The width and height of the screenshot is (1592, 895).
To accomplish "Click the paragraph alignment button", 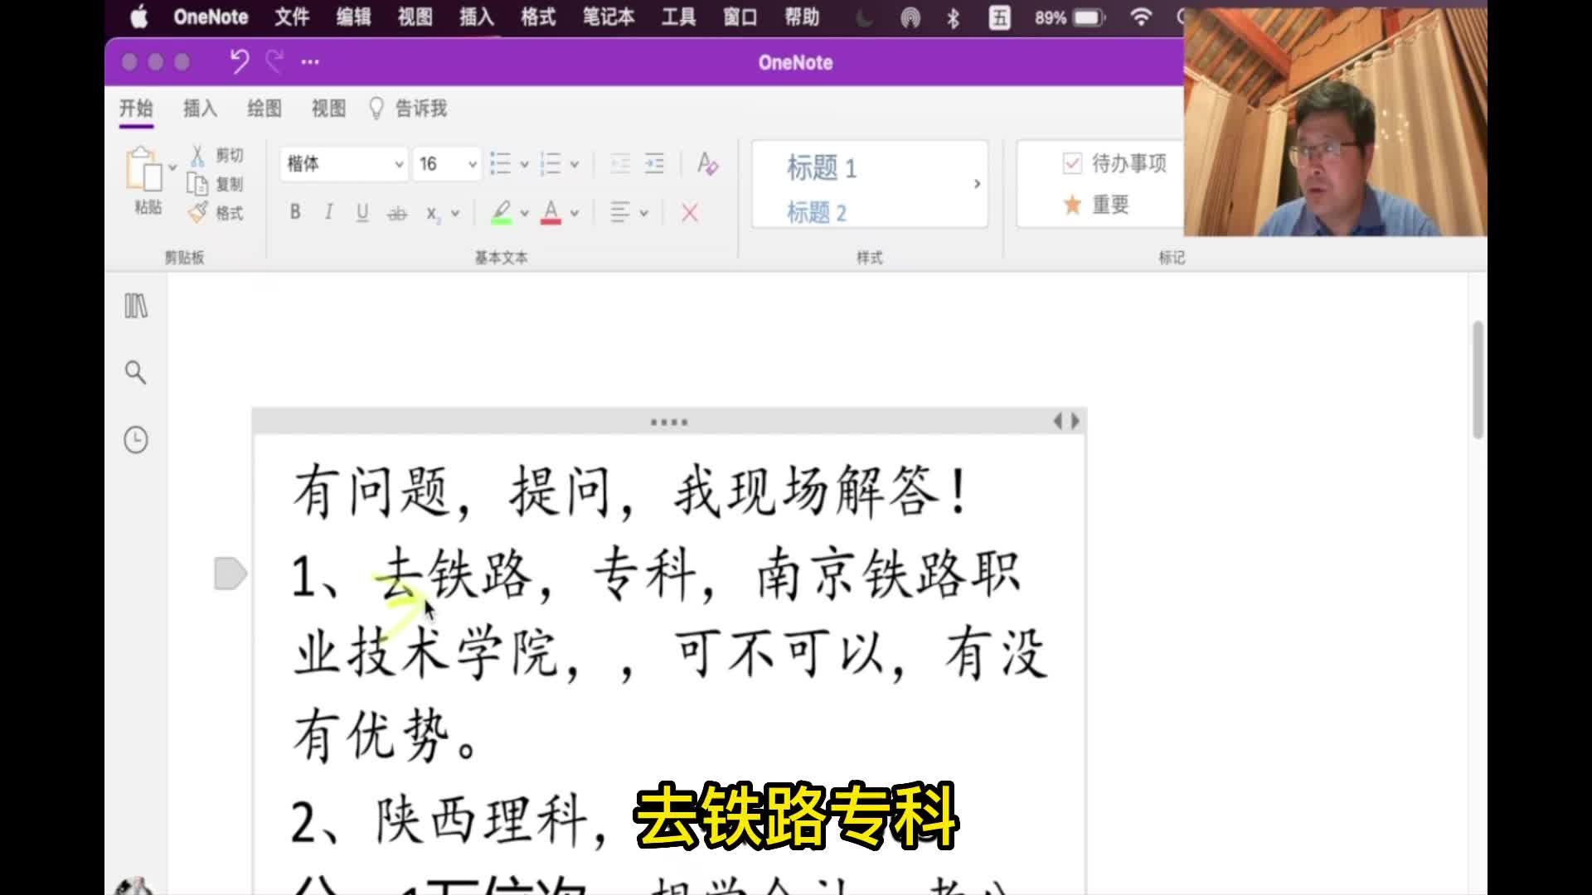I will (x=619, y=213).
